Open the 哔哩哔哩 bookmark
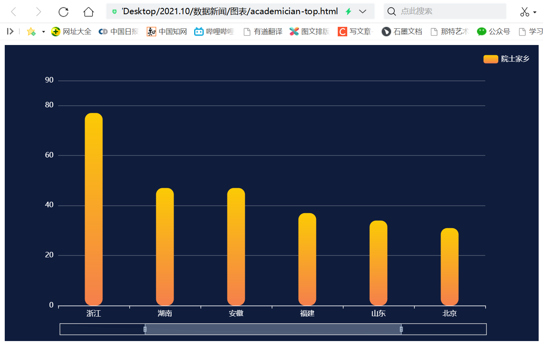 point(214,32)
